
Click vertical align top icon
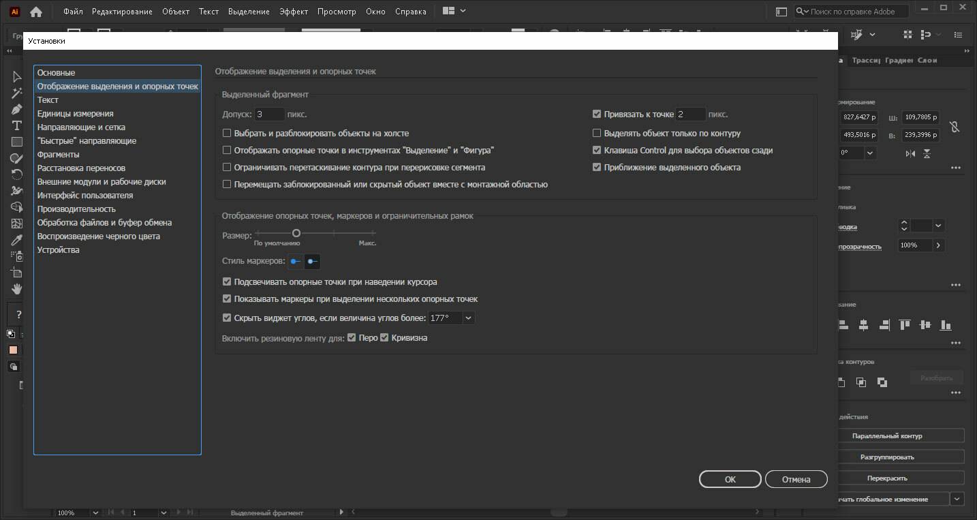905,325
